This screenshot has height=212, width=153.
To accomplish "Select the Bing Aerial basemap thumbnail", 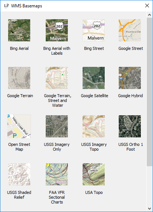I will point(19,30).
